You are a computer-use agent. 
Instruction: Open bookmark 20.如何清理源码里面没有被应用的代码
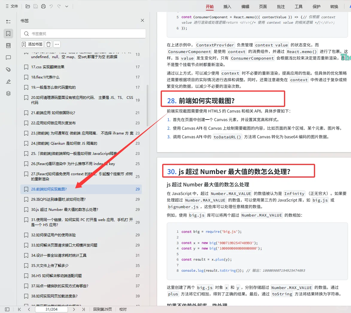coord(81,100)
